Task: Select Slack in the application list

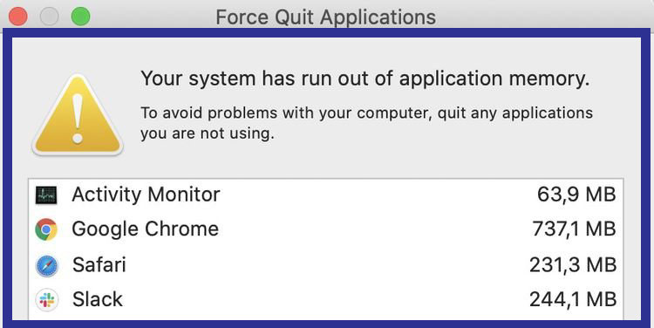Action: pyautogui.click(x=326, y=299)
